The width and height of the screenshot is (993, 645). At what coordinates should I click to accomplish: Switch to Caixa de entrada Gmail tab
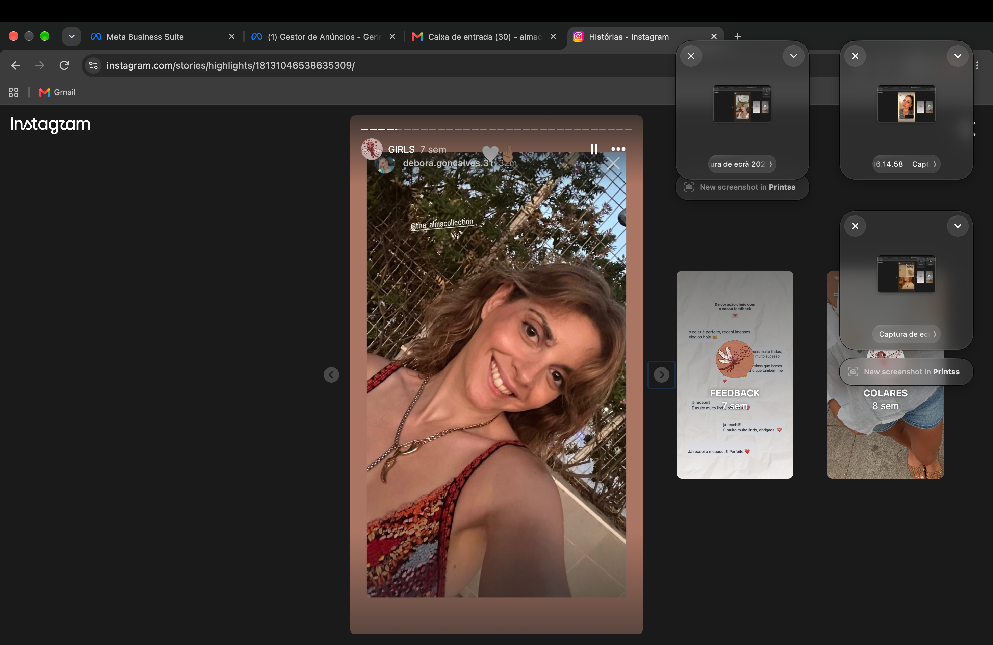484,37
